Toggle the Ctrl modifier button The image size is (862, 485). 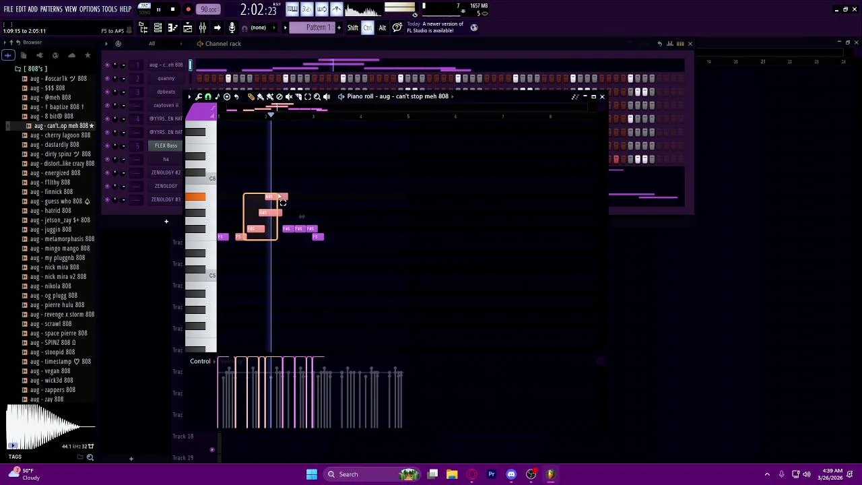click(368, 28)
